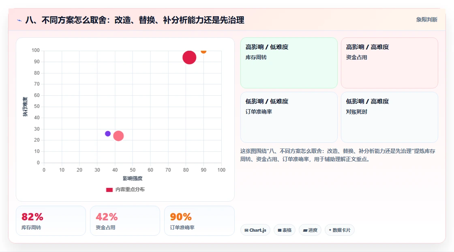This screenshot has width=454, height=252.
Task: Click the 表格 tag
Action: point(285,230)
